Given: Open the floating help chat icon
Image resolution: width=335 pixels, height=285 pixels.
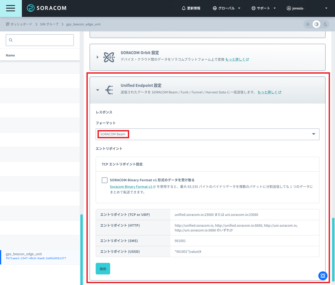Looking at the screenshot, I should 323,276.
